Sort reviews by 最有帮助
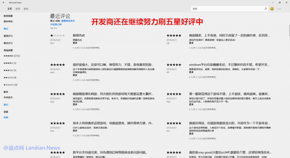The width and height of the screenshot is (290, 158). (8, 22)
